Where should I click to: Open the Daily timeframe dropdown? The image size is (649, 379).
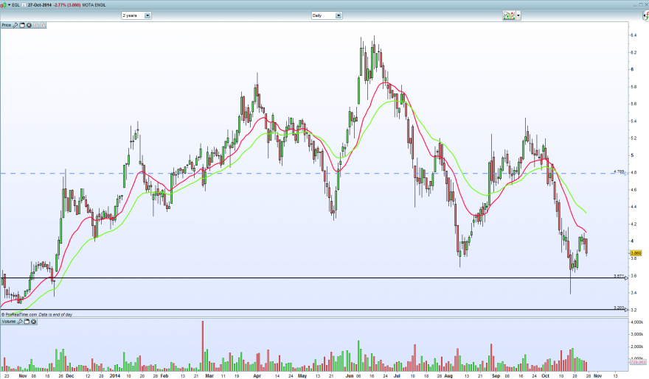[327, 15]
